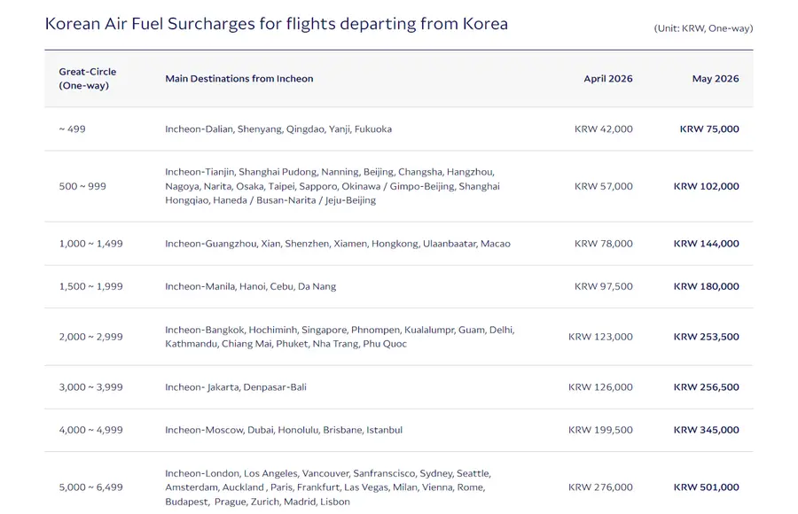Click the KRW 253,500 May surcharge value
Image resolution: width=798 pixels, height=514 pixels.
[707, 337]
